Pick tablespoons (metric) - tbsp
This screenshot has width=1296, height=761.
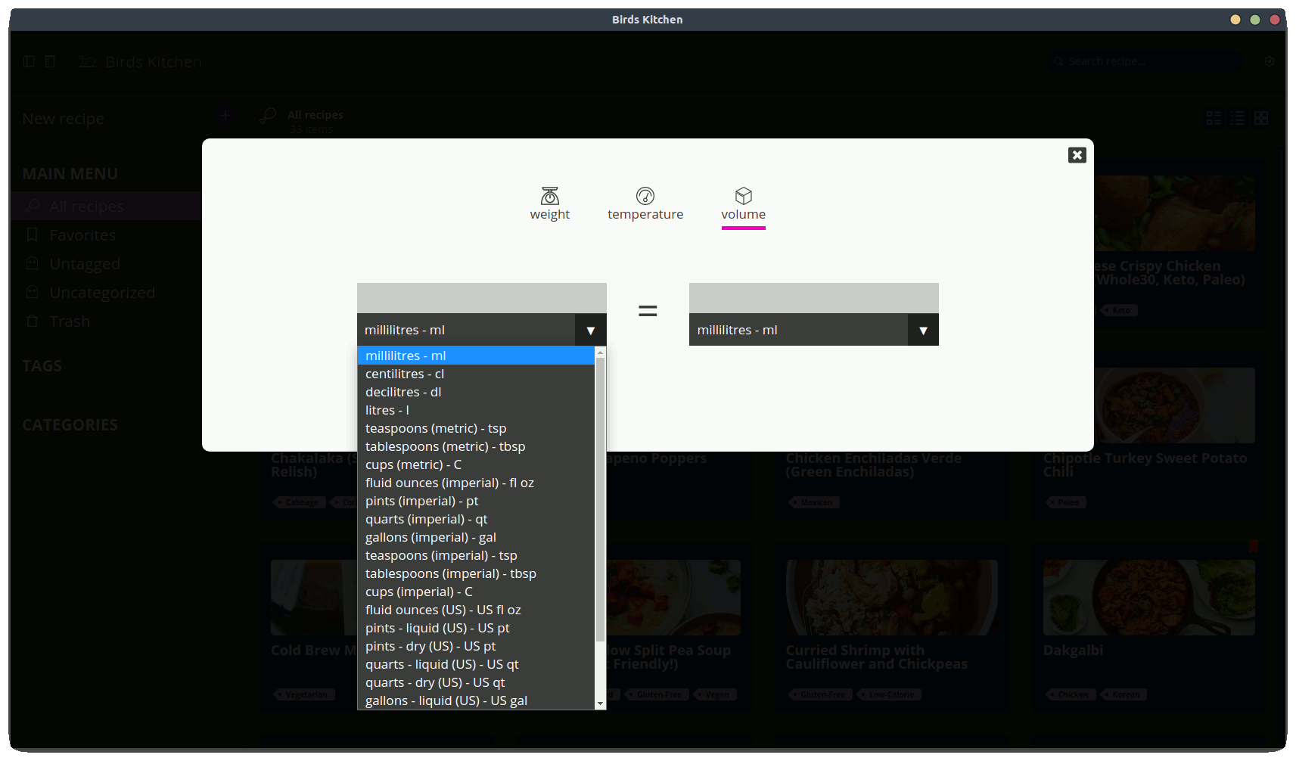point(476,446)
